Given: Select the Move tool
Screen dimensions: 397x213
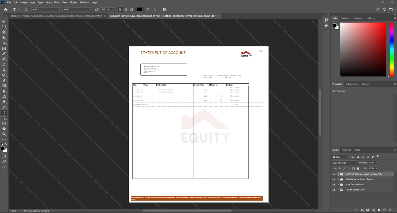Looking at the screenshot, I should 4,22.
